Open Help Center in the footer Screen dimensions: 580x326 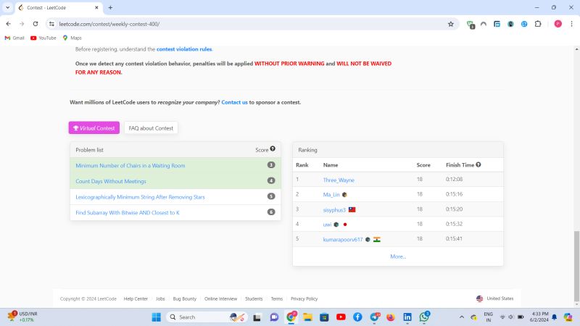(136, 298)
